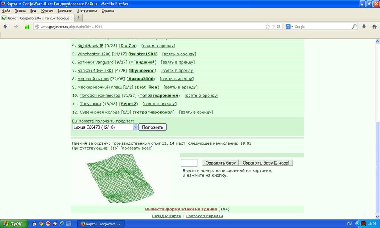
Task: Open the Ботинки Vanguard item link
Action: click(95, 62)
